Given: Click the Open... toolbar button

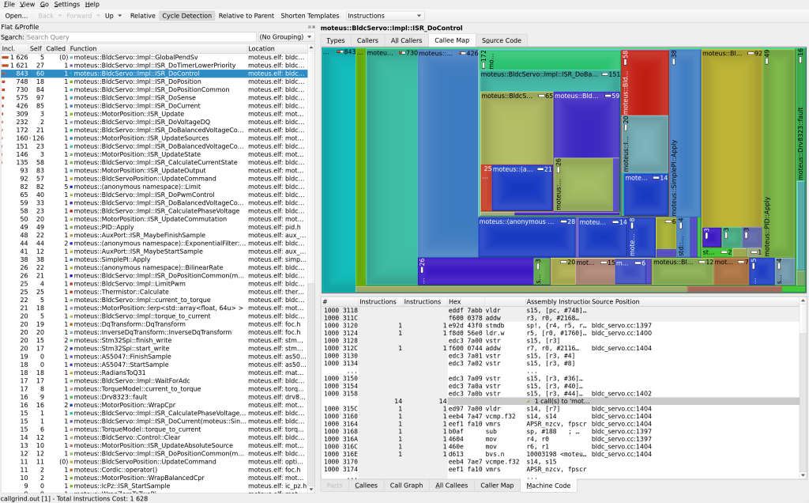Looking at the screenshot, I should tap(16, 16).
